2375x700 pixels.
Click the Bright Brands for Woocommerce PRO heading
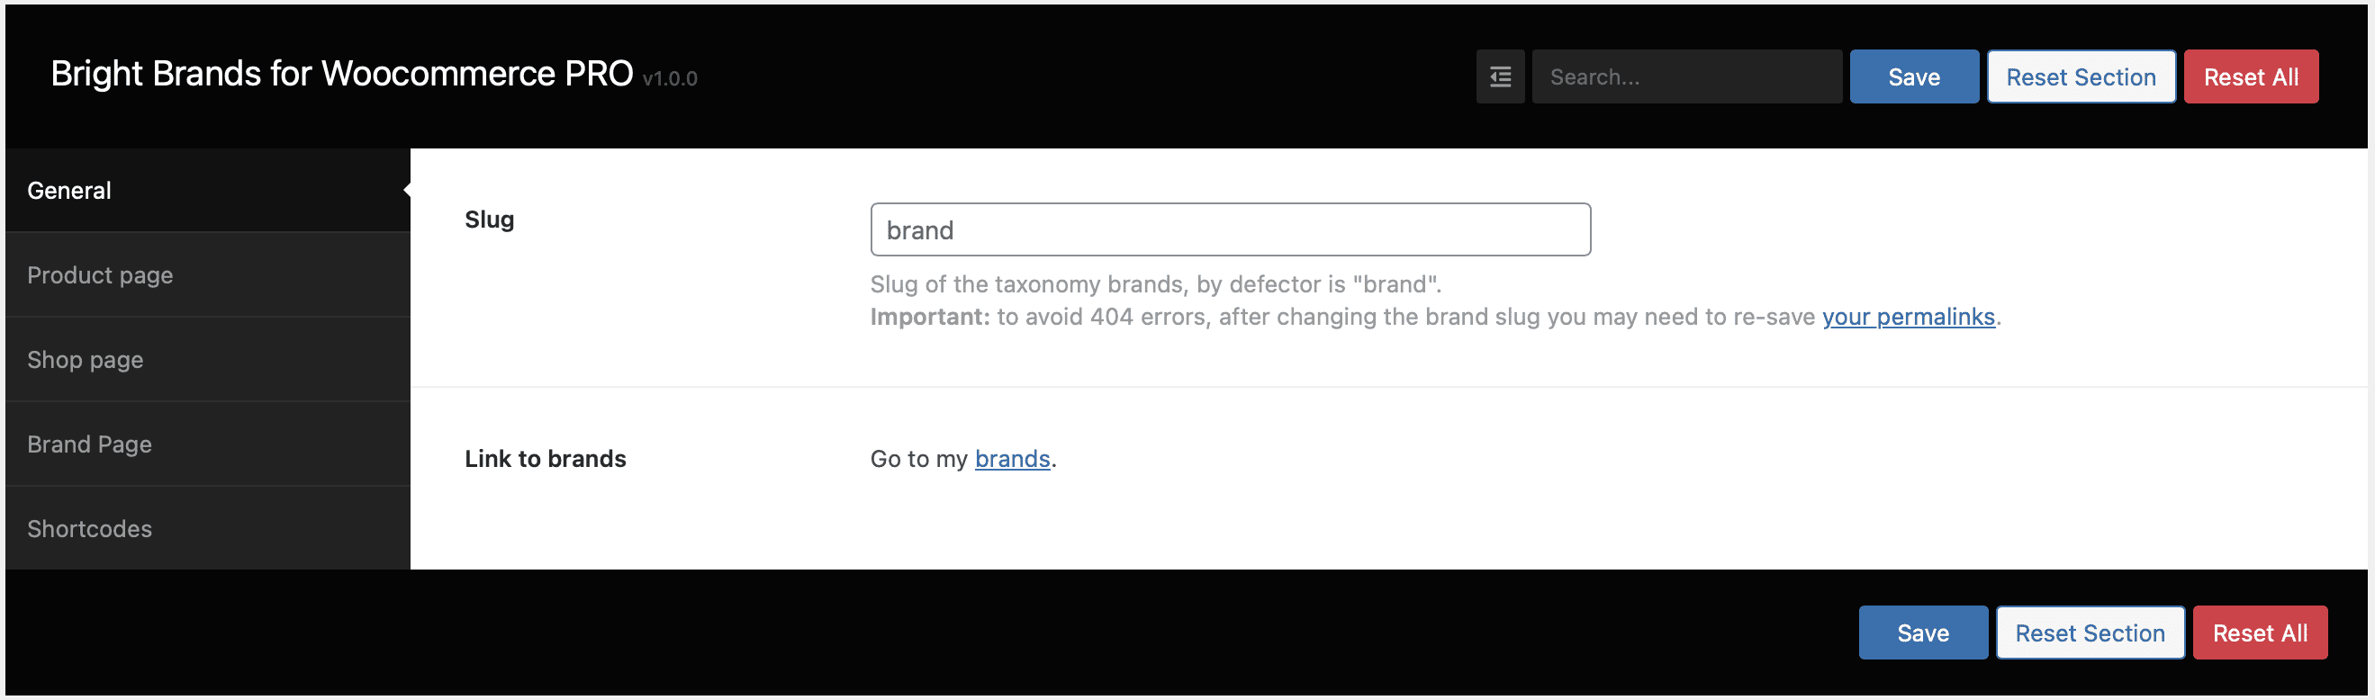pyautogui.click(x=341, y=73)
